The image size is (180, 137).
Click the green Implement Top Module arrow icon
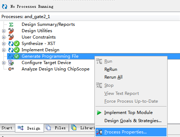click(99, 113)
